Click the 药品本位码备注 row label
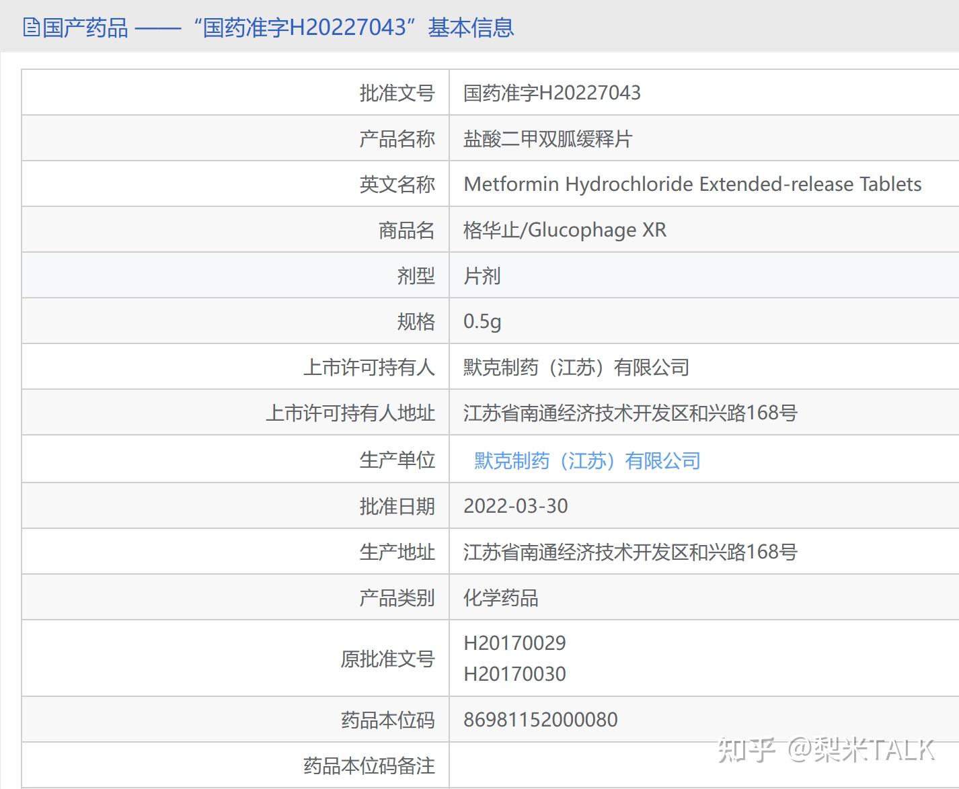 pos(369,765)
